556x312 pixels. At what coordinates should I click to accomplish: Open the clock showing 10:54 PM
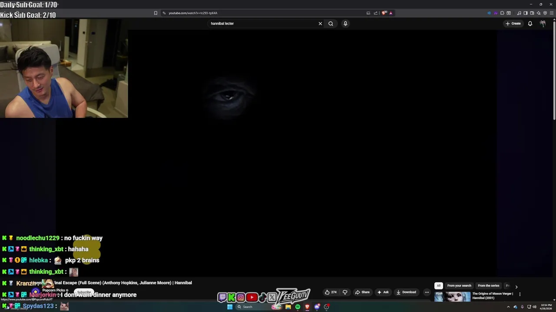click(x=546, y=307)
